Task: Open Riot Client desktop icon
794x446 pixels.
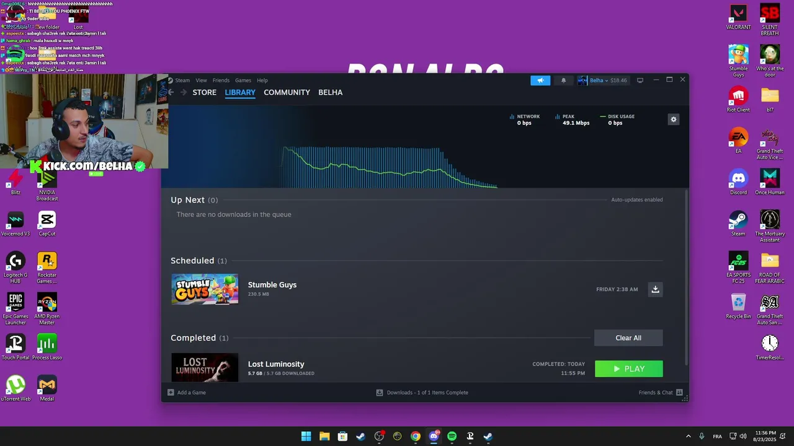Action: 738,100
